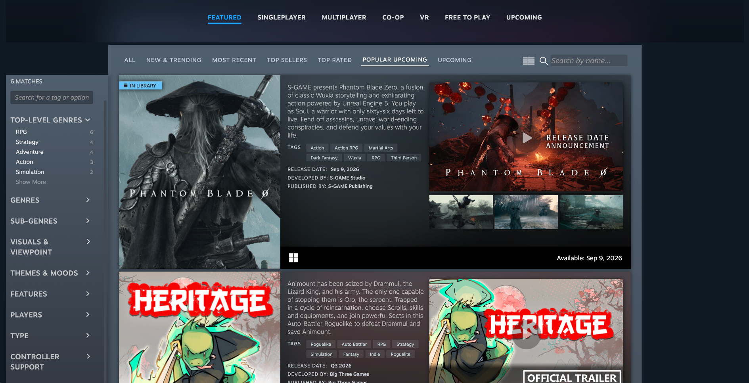The width and height of the screenshot is (749, 383).
Task: Click the Fantasy tag
Action: coord(351,354)
